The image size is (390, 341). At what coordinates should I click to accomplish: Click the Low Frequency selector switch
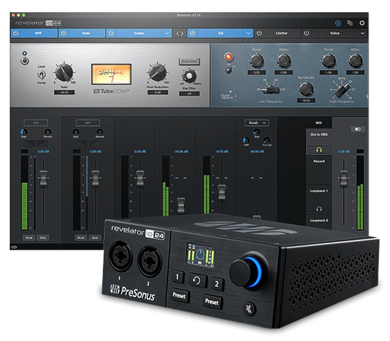(x=270, y=89)
